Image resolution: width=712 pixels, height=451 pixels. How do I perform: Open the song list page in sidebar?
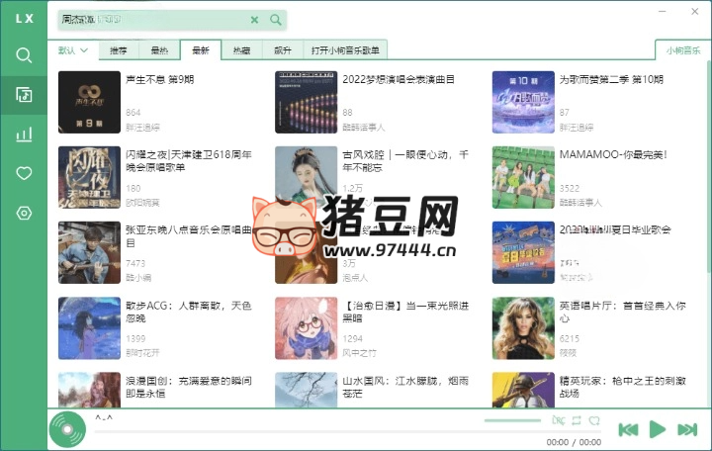[x=24, y=95]
